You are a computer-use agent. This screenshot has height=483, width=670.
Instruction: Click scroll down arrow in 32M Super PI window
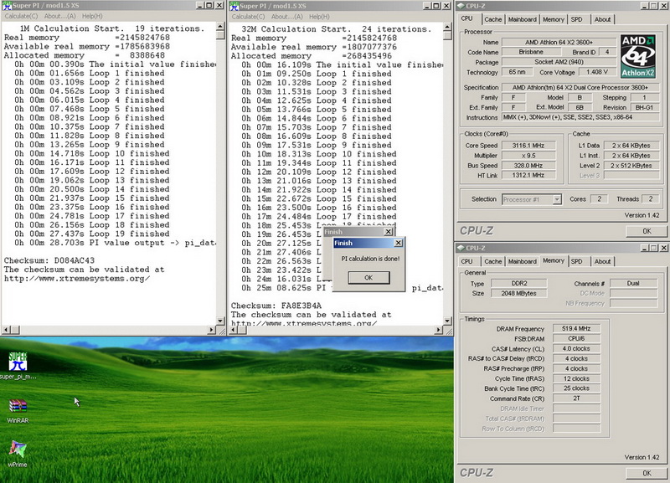(x=447, y=321)
